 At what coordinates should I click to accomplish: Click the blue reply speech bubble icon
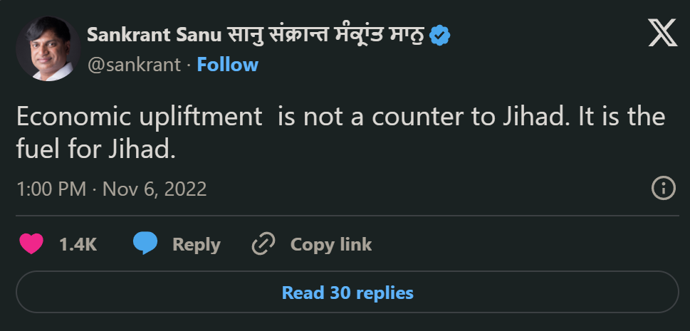coord(145,244)
